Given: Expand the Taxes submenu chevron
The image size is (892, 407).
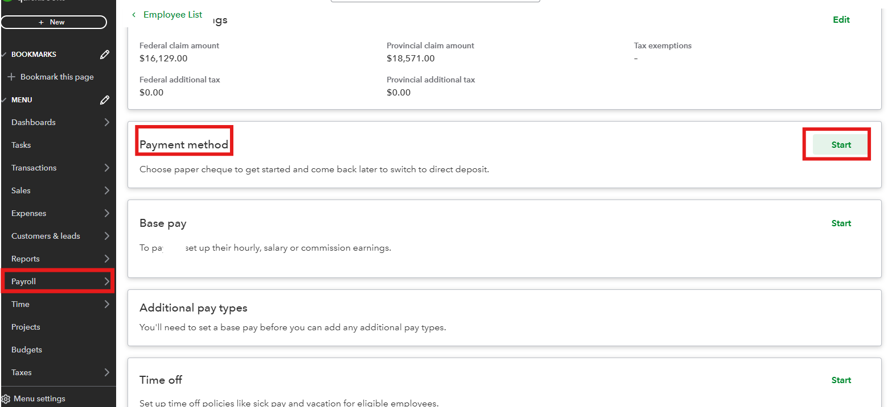Looking at the screenshot, I should pyautogui.click(x=106, y=372).
